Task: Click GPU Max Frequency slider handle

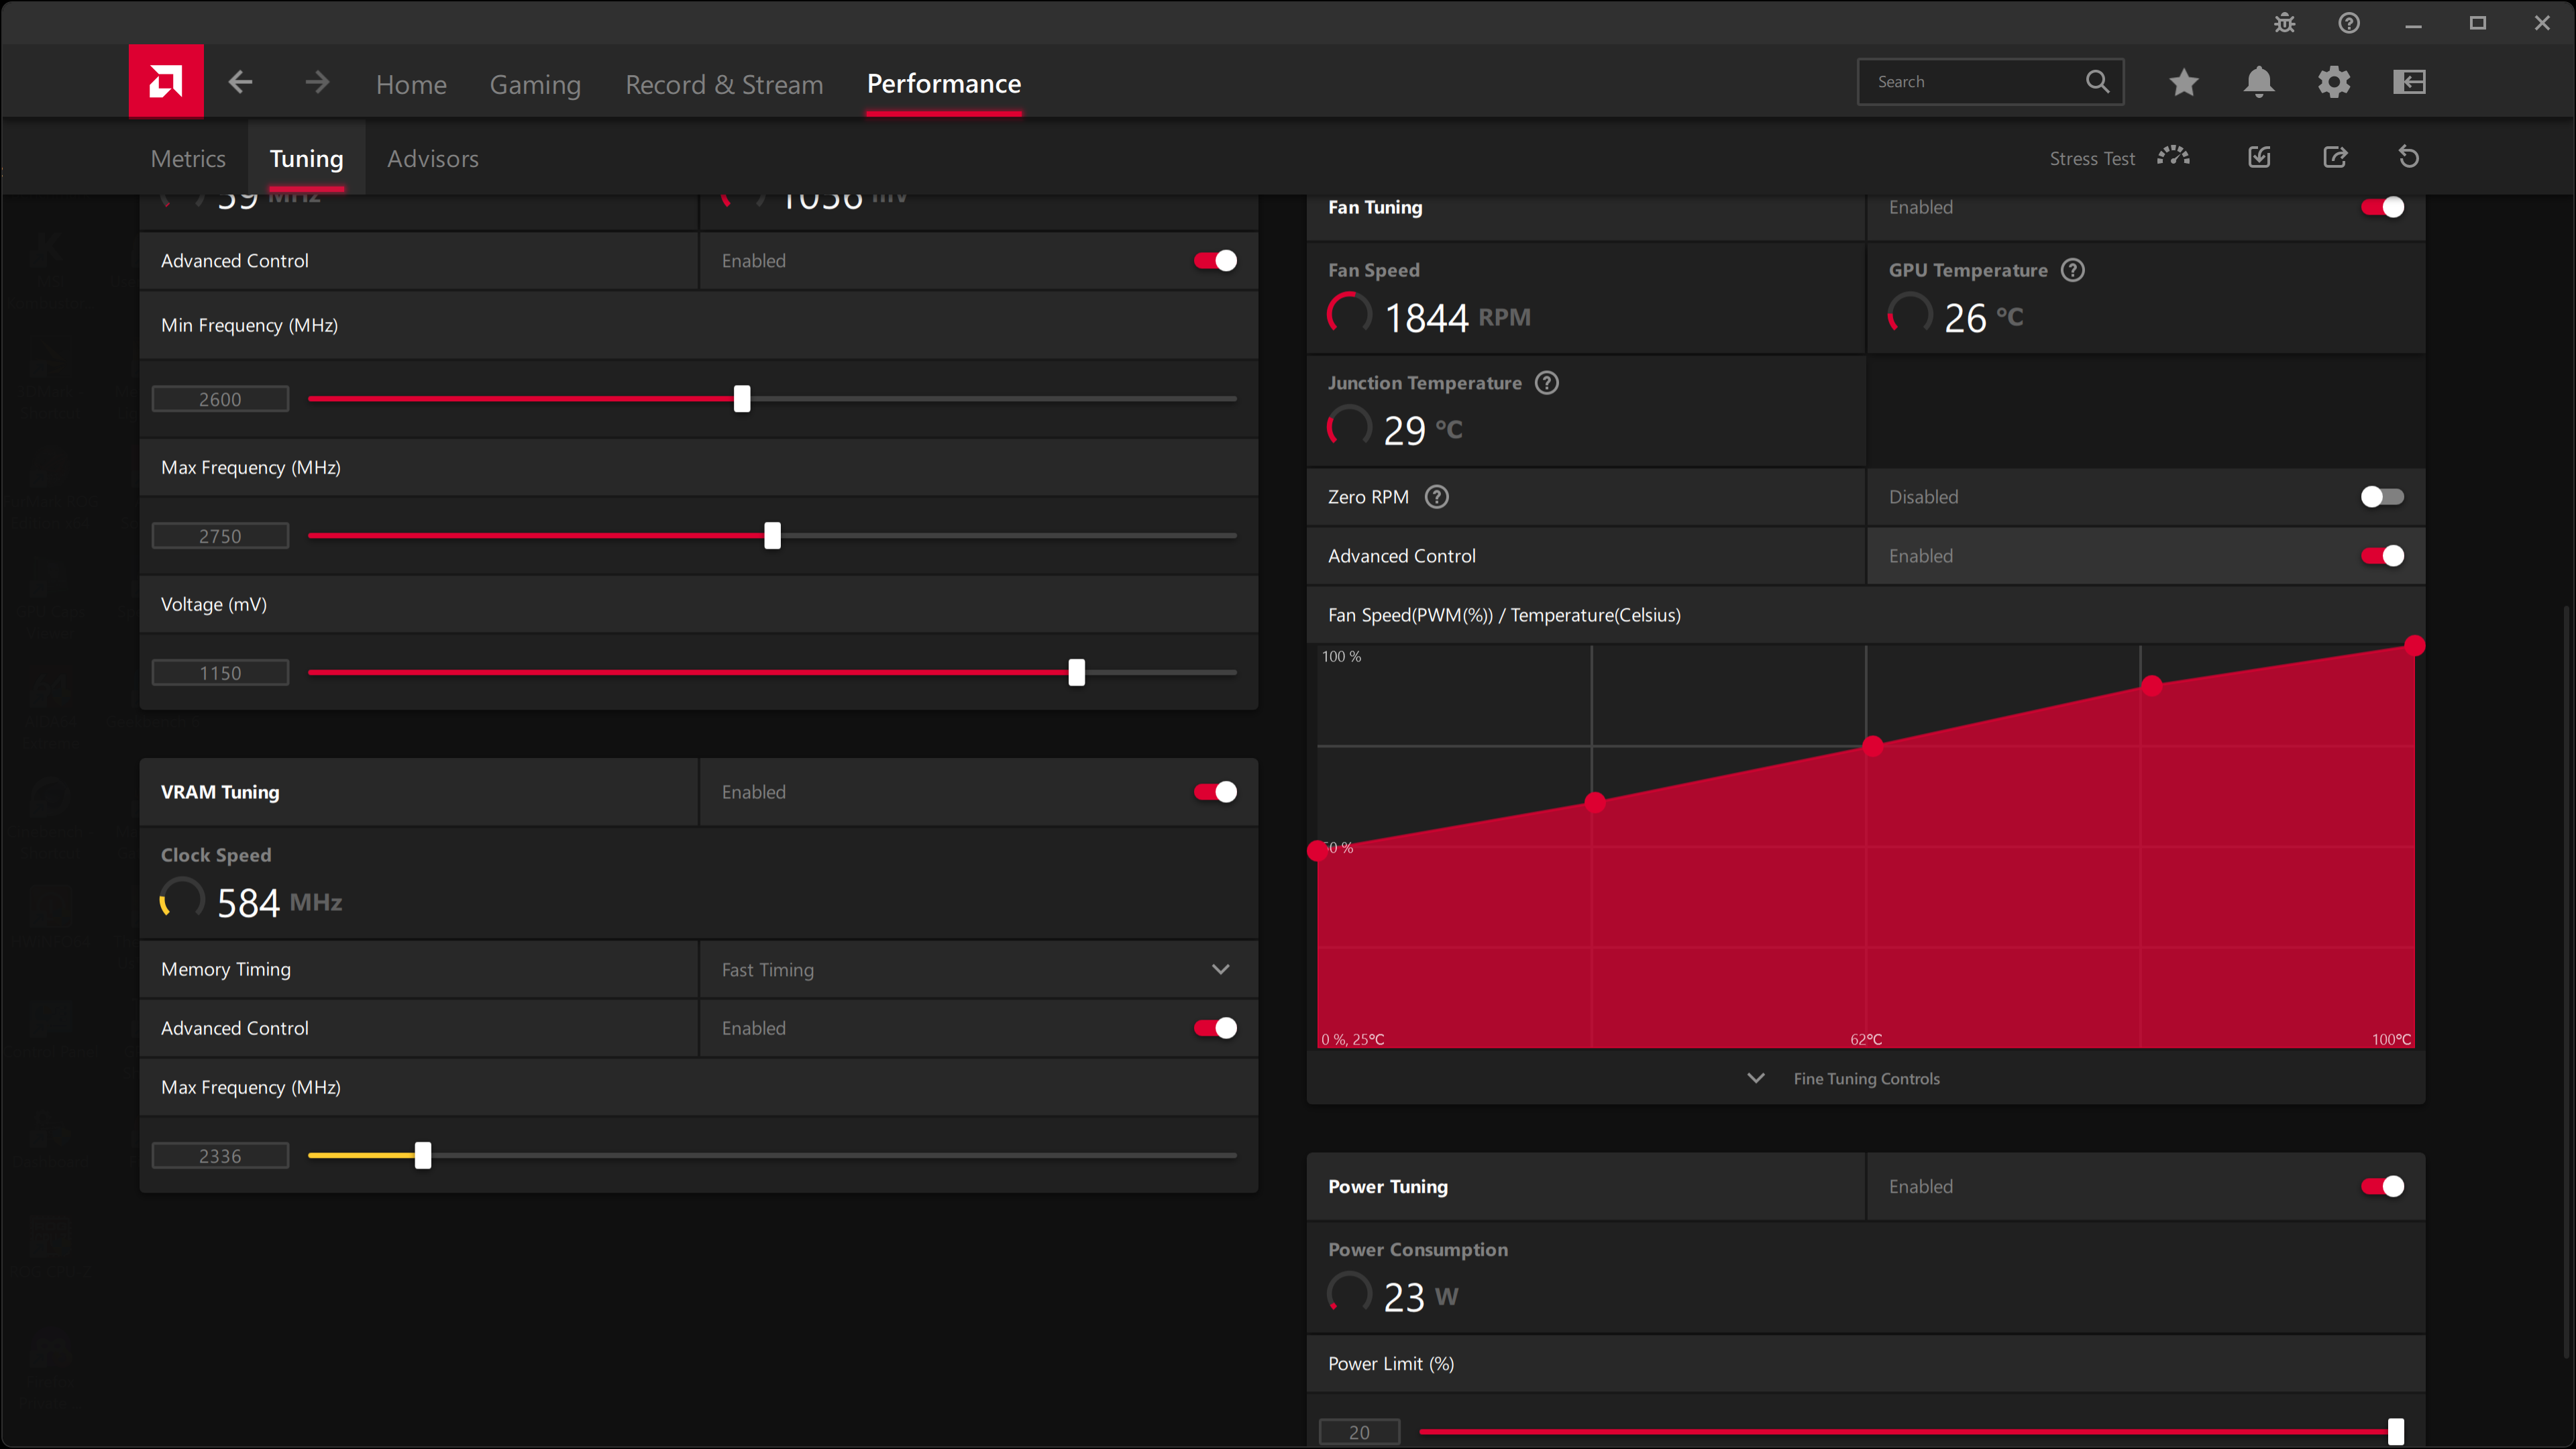Action: [x=772, y=536]
